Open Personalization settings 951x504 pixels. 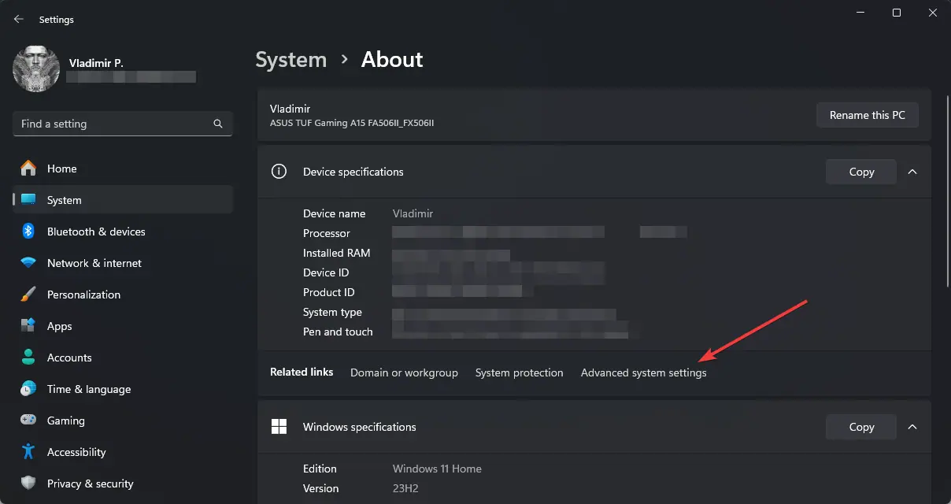point(123,295)
